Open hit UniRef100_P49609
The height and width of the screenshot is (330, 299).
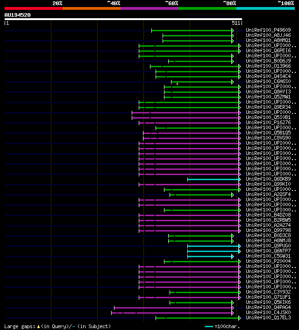click(x=268, y=30)
